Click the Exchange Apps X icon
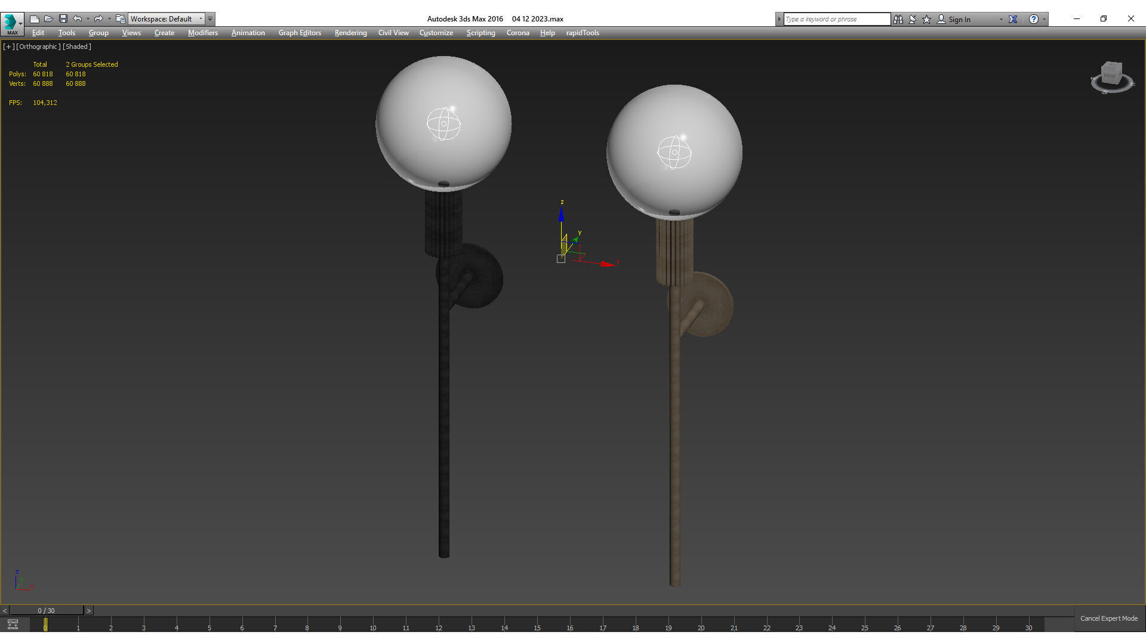Viewport: 1146px width, 644px height. click(1013, 19)
